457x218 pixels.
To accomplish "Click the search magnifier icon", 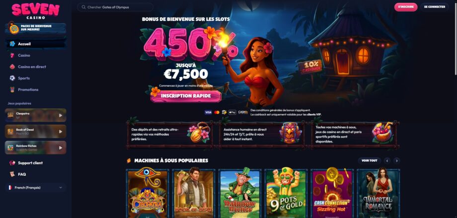I will tap(83, 7).
